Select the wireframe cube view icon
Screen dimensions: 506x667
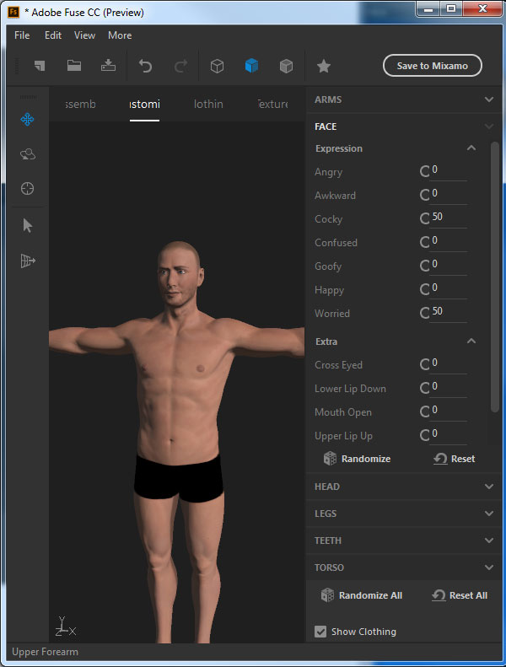coord(217,66)
